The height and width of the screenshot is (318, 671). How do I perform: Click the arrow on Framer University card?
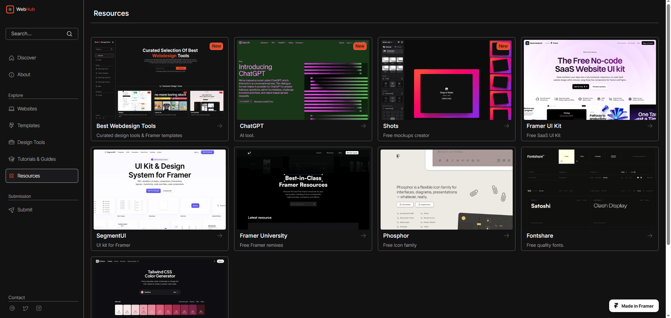point(363,236)
